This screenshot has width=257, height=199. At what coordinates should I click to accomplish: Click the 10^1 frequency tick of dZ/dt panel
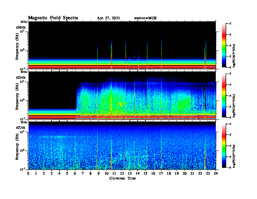point(22,132)
